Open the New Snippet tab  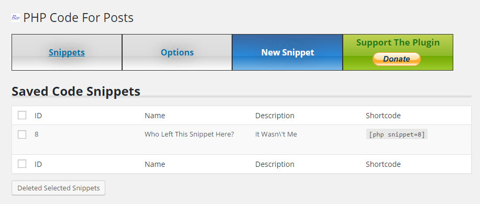(288, 52)
